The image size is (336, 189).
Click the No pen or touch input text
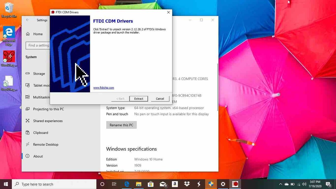point(172,114)
